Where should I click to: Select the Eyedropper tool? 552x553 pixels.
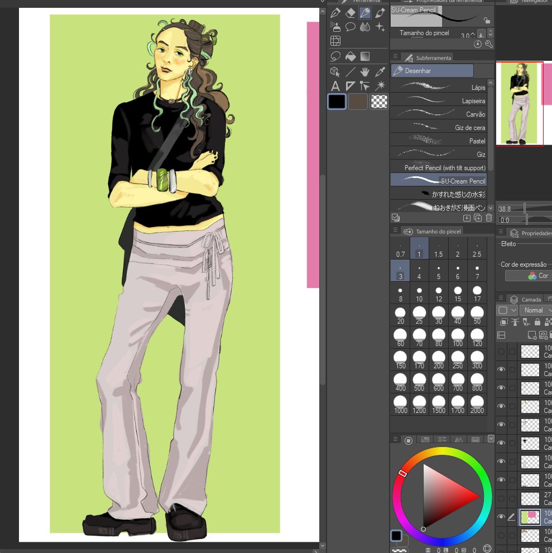380,72
